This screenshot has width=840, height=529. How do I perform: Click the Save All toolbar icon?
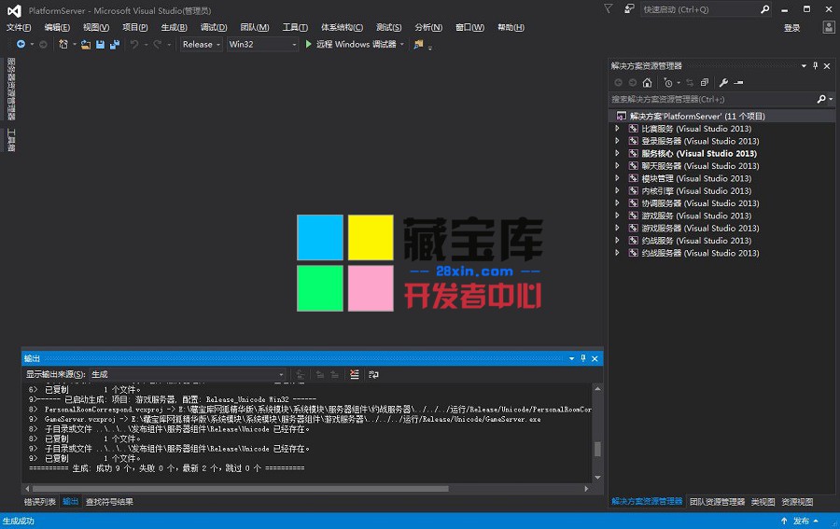pyautogui.click(x=114, y=44)
